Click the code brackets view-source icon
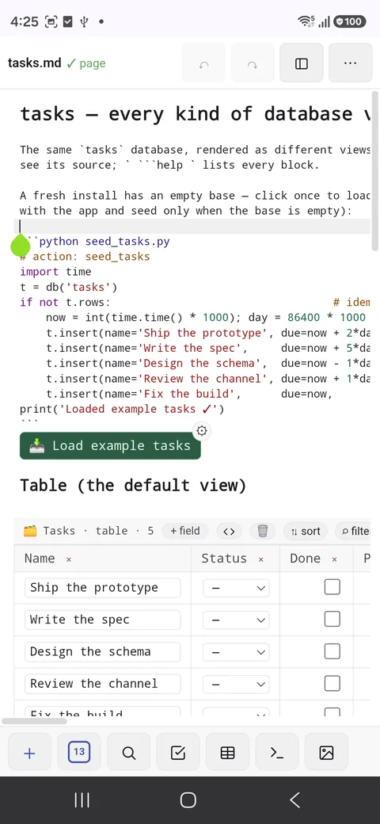 (x=229, y=532)
